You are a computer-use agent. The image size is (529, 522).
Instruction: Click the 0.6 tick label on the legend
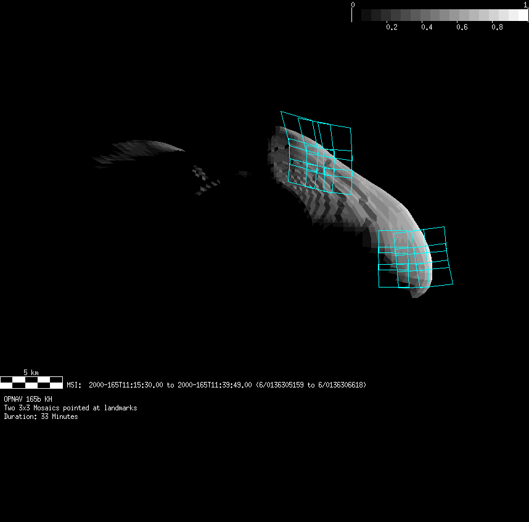pos(462,27)
